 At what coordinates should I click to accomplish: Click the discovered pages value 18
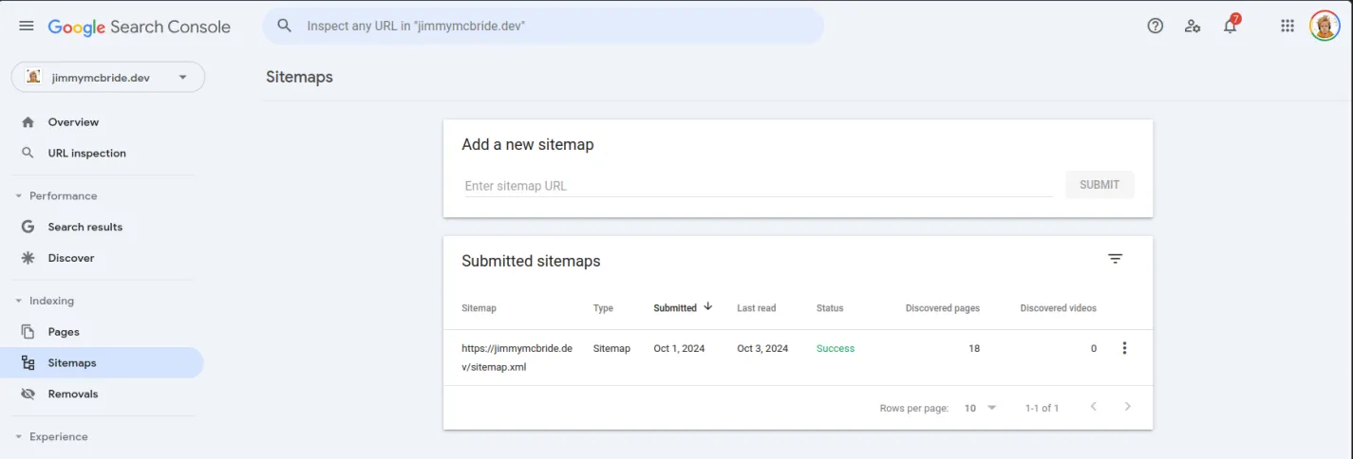[974, 348]
